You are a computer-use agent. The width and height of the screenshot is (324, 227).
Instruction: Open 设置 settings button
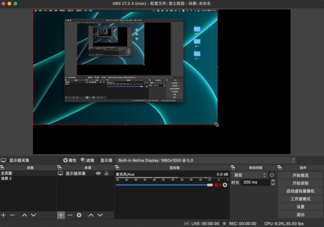pos(300,207)
